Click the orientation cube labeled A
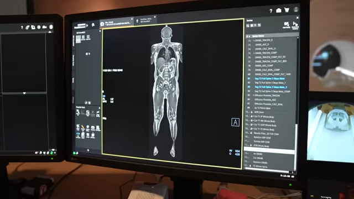The width and height of the screenshot is (354, 199). coord(235,122)
